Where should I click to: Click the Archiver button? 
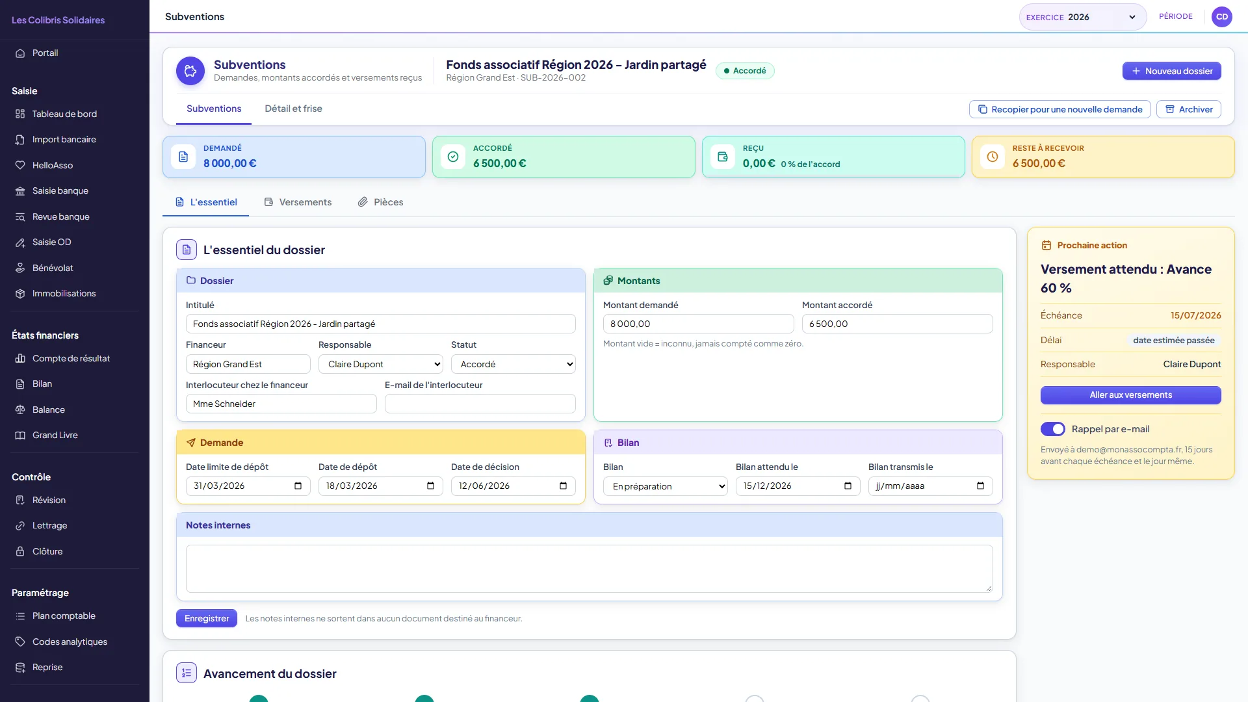pyautogui.click(x=1188, y=109)
